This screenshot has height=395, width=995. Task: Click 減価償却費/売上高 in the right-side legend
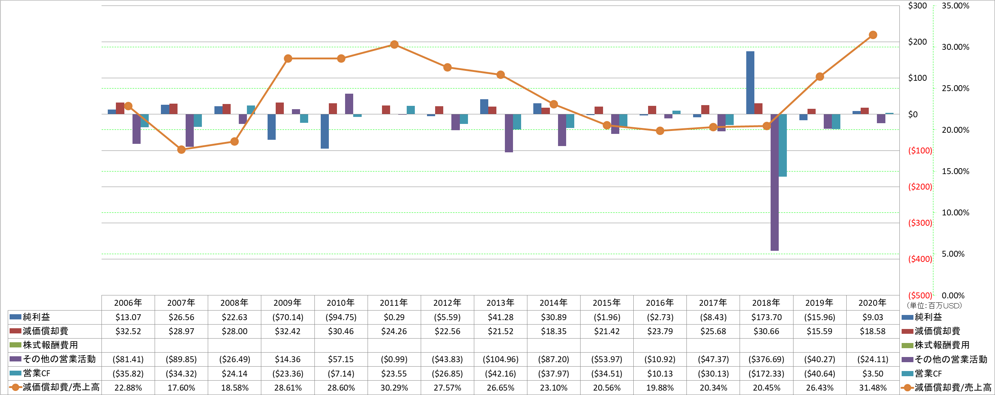pos(953,387)
